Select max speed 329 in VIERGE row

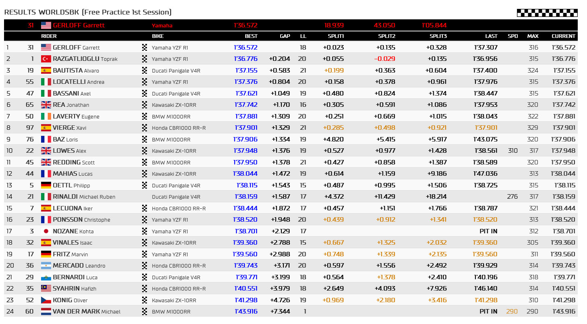[x=533, y=128]
